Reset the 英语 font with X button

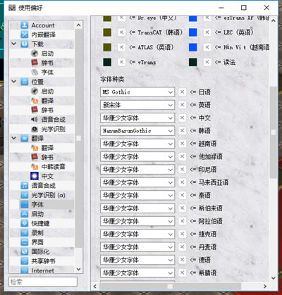182,105
